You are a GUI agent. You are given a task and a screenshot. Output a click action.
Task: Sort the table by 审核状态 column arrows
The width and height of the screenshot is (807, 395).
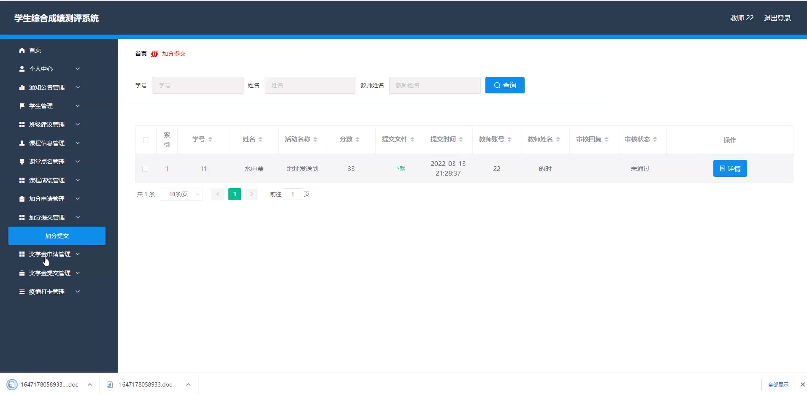(x=655, y=139)
